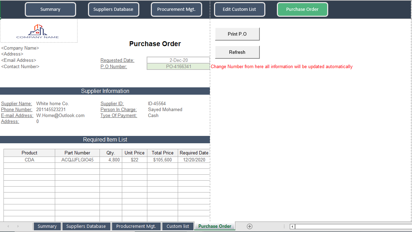Open the green Purchase Order navigation button
The height and width of the screenshot is (232, 412).
pos(302,9)
